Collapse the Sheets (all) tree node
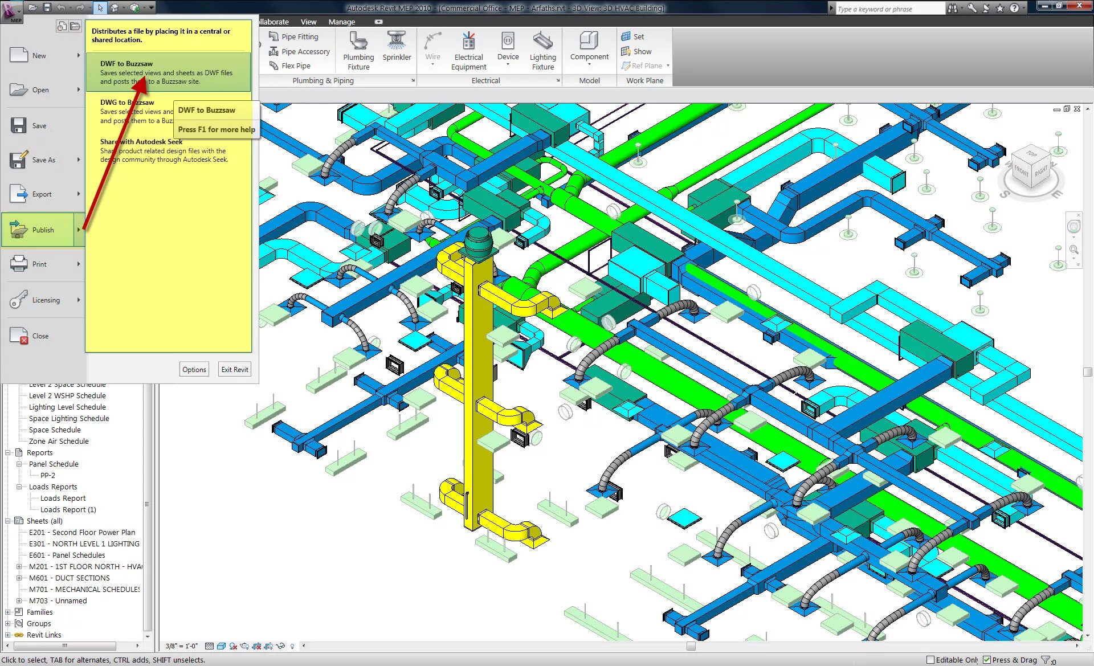1094x666 pixels. 8,521
